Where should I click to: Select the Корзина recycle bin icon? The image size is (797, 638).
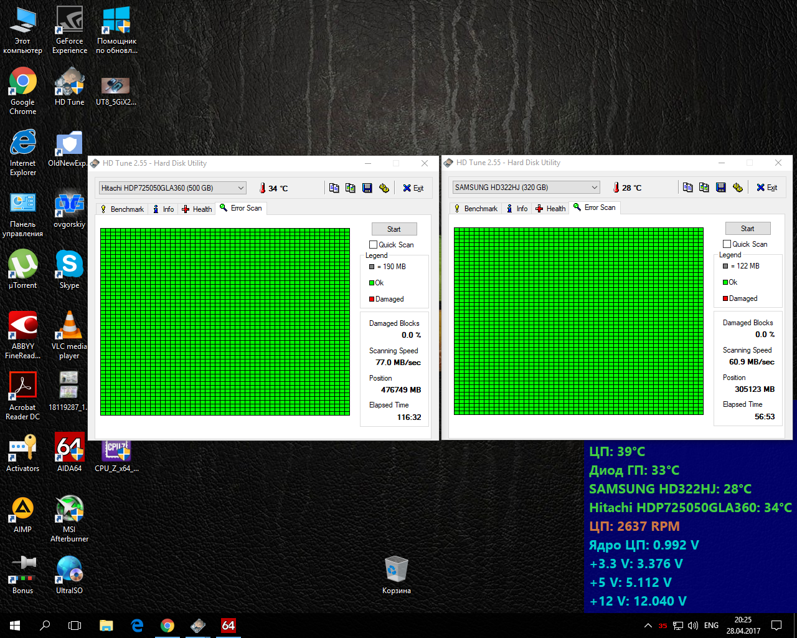tap(397, 575)
